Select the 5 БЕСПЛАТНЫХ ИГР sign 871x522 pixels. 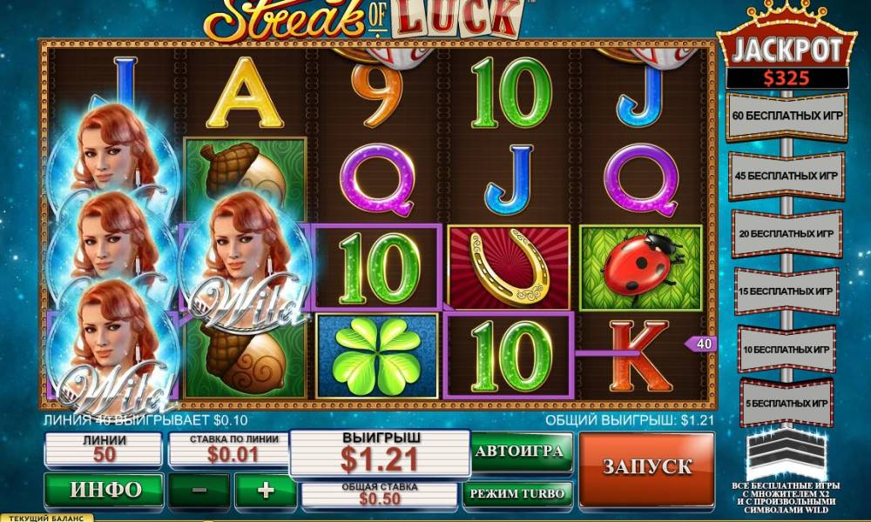(x=787, y=404)
